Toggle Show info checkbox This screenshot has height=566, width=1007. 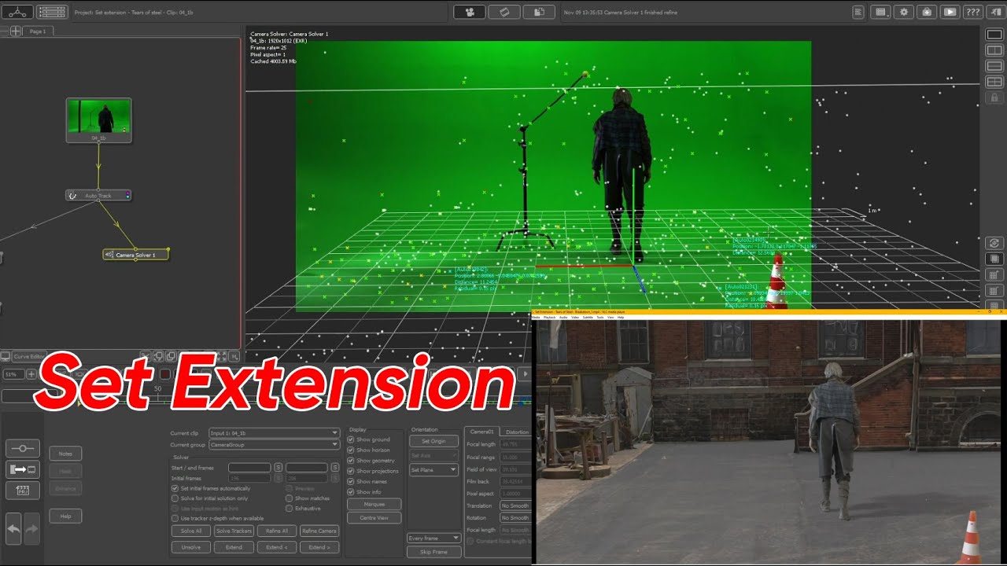tap(351, 492)
